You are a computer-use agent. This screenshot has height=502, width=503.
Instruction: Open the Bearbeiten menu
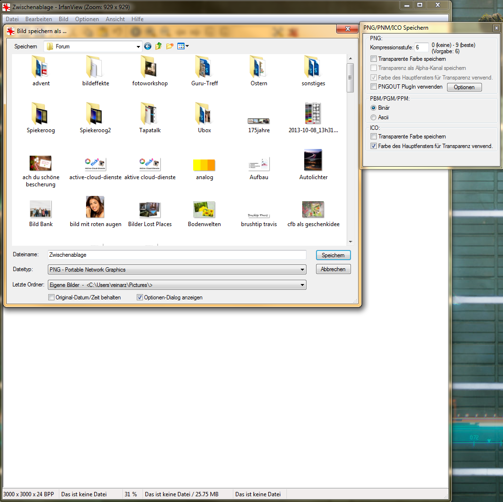click(x=39, y=19)
